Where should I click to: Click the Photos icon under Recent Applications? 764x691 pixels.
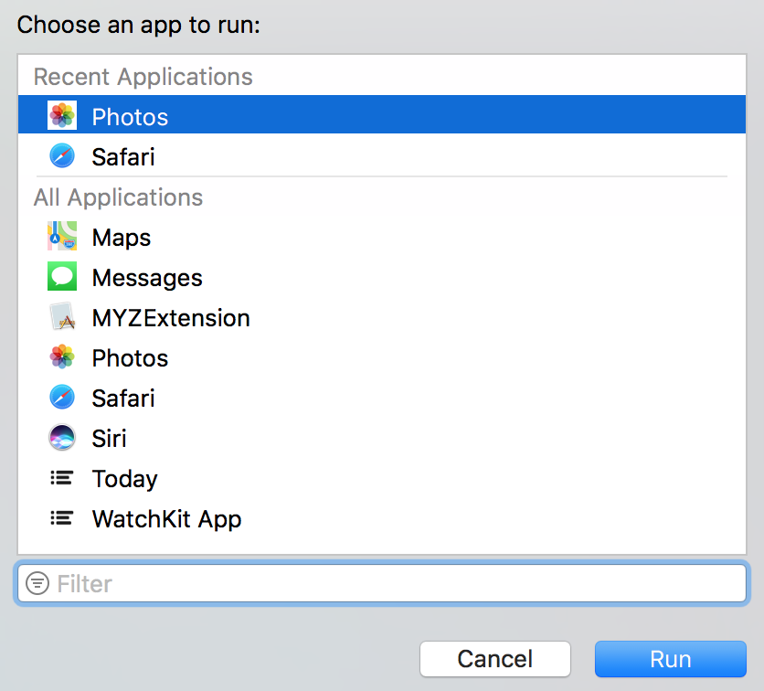62,116
